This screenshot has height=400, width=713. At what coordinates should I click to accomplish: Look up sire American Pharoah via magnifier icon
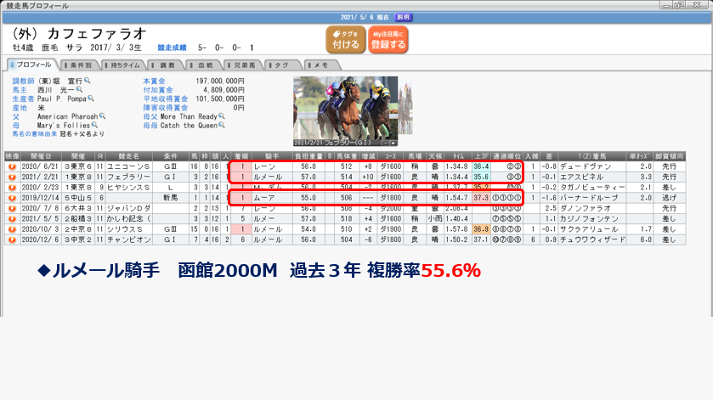tap(103, 116)
